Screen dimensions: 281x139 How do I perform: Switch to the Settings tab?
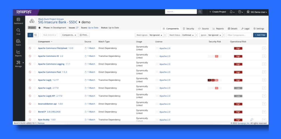(x=258, y=28)
